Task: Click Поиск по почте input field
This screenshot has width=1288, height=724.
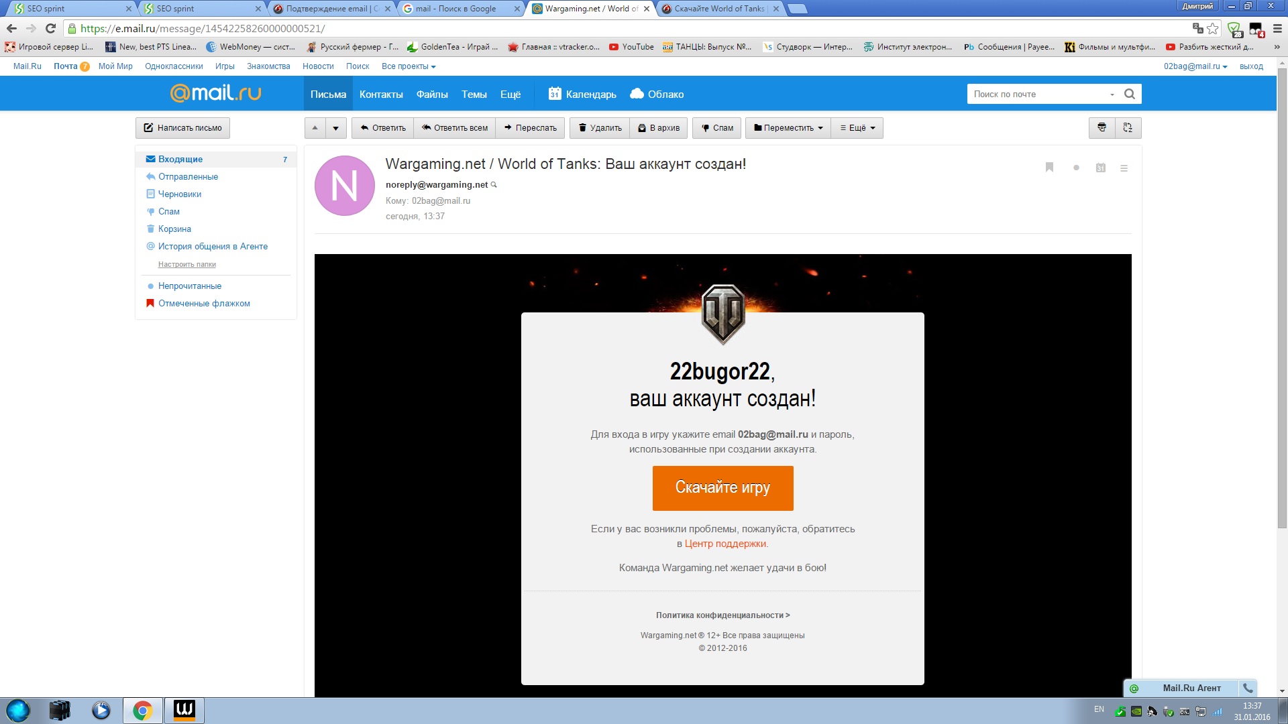Action: 1036,94
